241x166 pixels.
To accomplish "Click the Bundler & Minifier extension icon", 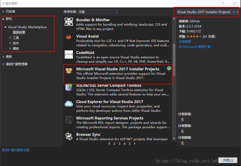I will pos(69,22).
